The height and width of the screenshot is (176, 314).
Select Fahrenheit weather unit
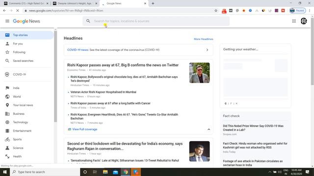[231, 104]
